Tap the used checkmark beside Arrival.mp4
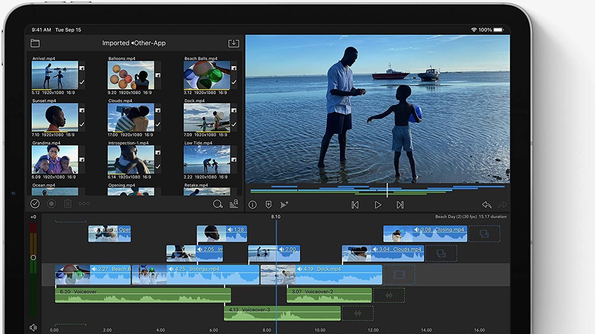Viewport: 595px width, 334px height. 82,82
